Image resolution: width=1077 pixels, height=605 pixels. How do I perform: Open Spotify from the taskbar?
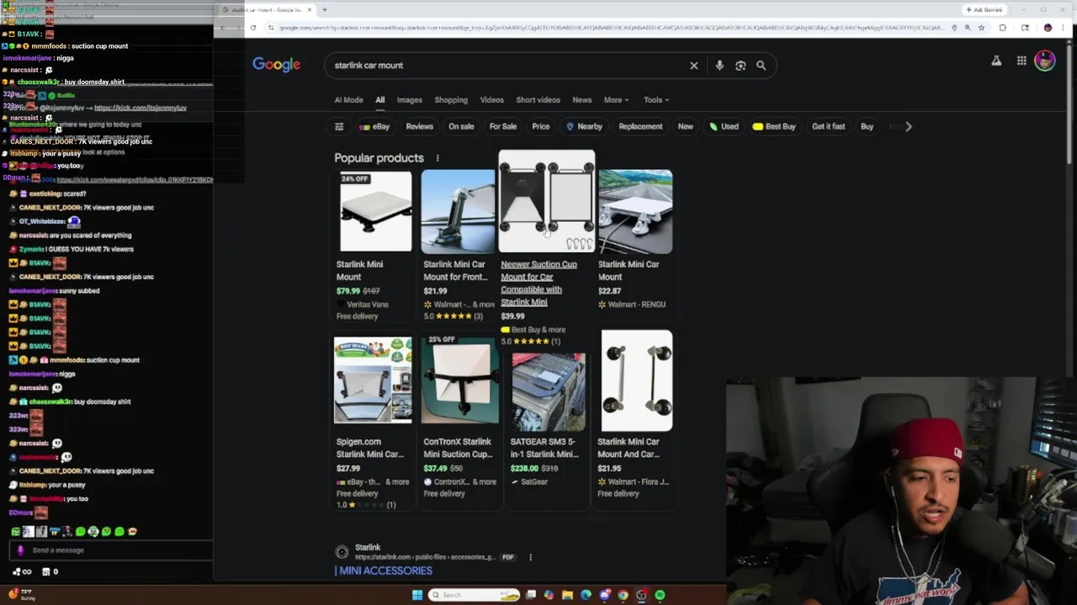coord(660,595)
